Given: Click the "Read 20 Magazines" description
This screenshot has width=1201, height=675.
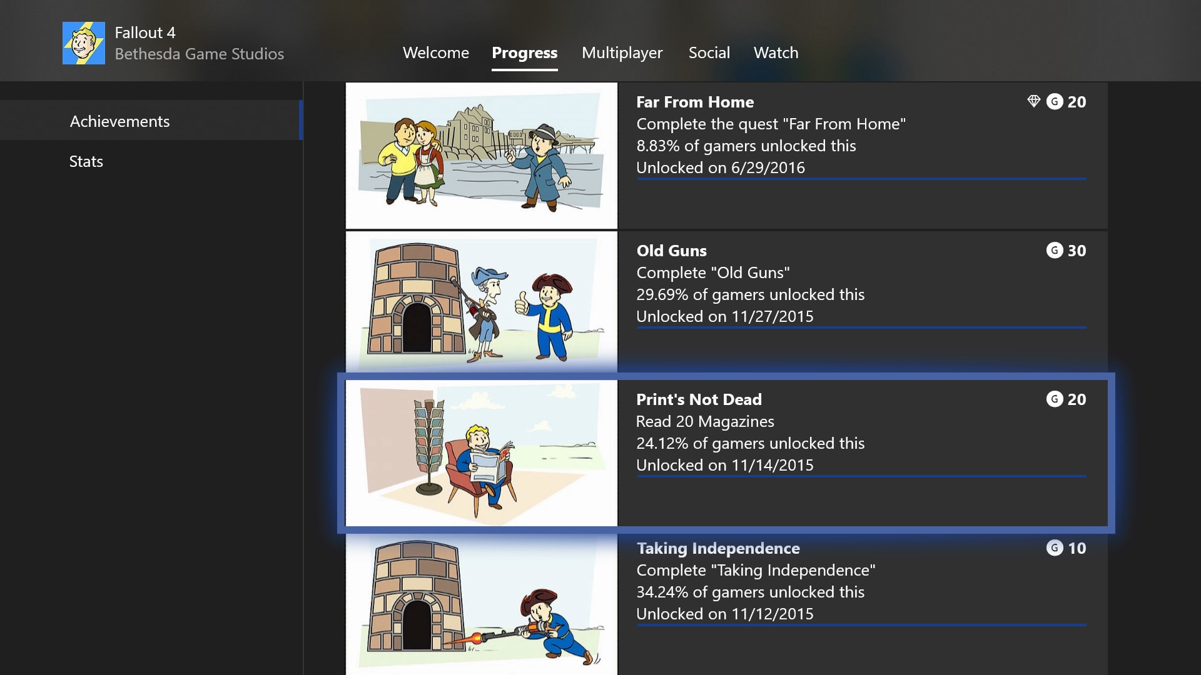Looking at the screenshot, I should (705, 421).
